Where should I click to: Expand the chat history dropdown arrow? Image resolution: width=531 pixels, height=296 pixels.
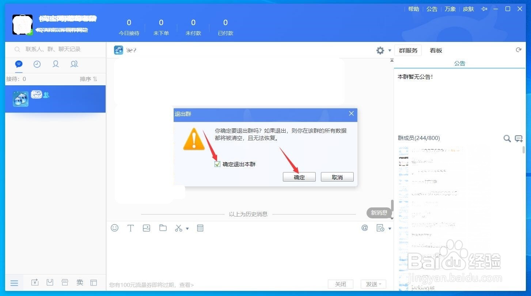(x=390, y=229)
